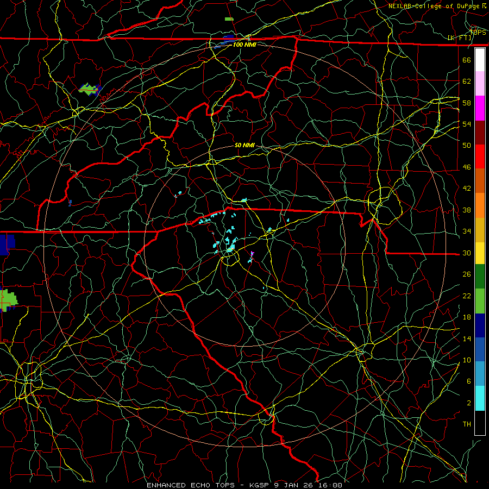
Task: Click the legend value '34'
Action: point(467,231)
